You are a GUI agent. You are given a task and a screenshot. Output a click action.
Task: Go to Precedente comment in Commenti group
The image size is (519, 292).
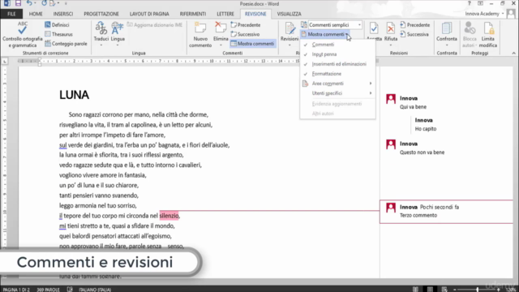(246, 25)
